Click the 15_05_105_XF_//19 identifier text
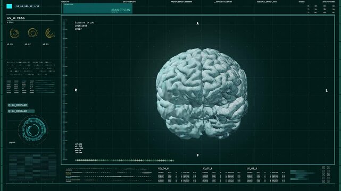 click(x=28, y=6)
